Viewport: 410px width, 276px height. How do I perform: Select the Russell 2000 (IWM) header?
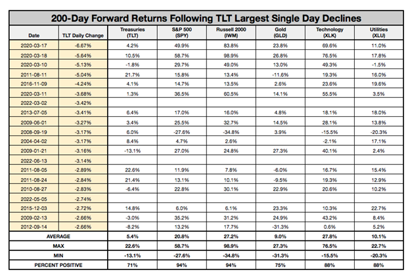(230, 33)
